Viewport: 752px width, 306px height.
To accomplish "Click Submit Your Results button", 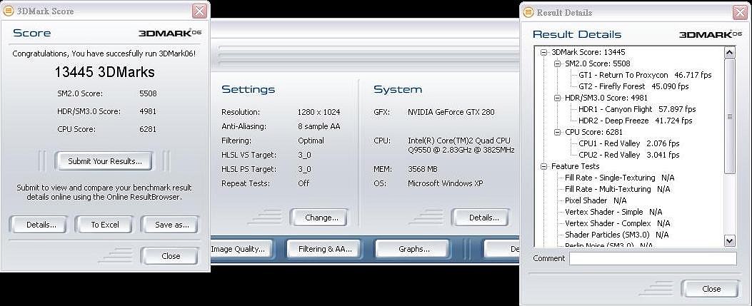I will point(104,161).
